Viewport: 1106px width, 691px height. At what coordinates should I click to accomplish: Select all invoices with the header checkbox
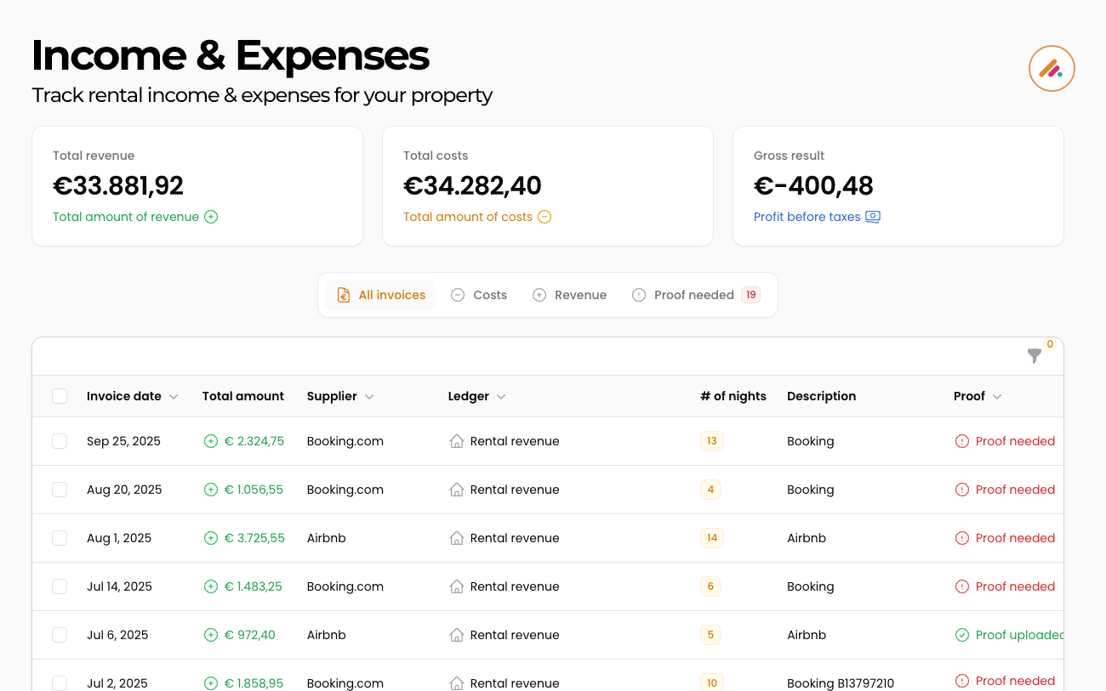(x=60, y=396)
